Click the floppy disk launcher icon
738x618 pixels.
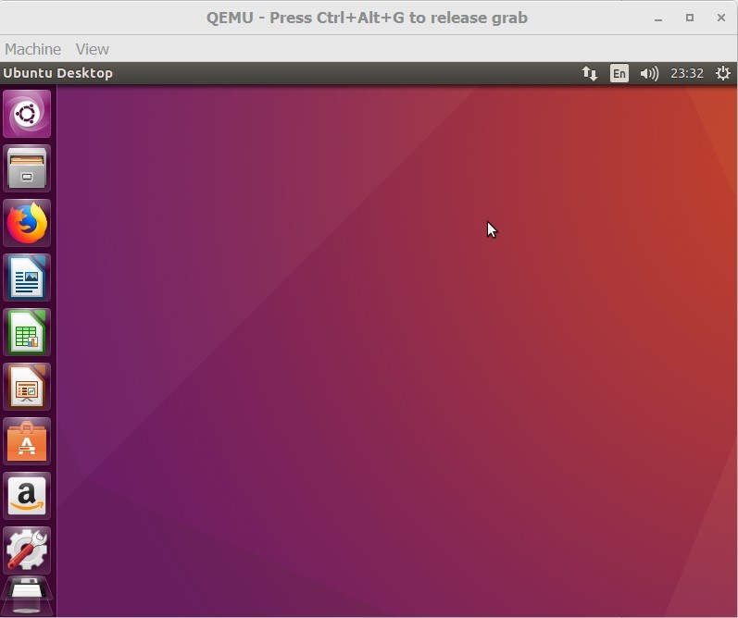(27, 595)
